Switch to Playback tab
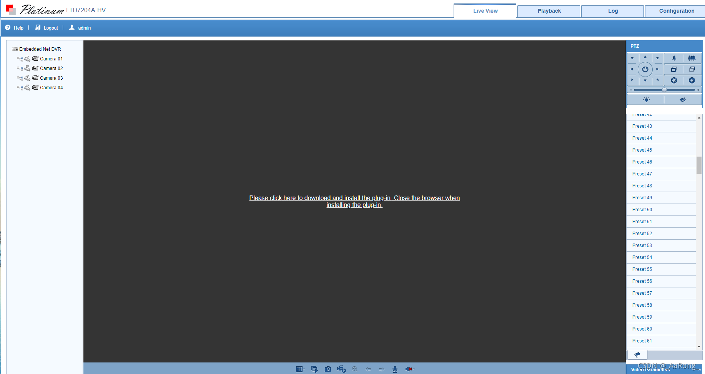This screenshot has width=705, height=374. 549,11
